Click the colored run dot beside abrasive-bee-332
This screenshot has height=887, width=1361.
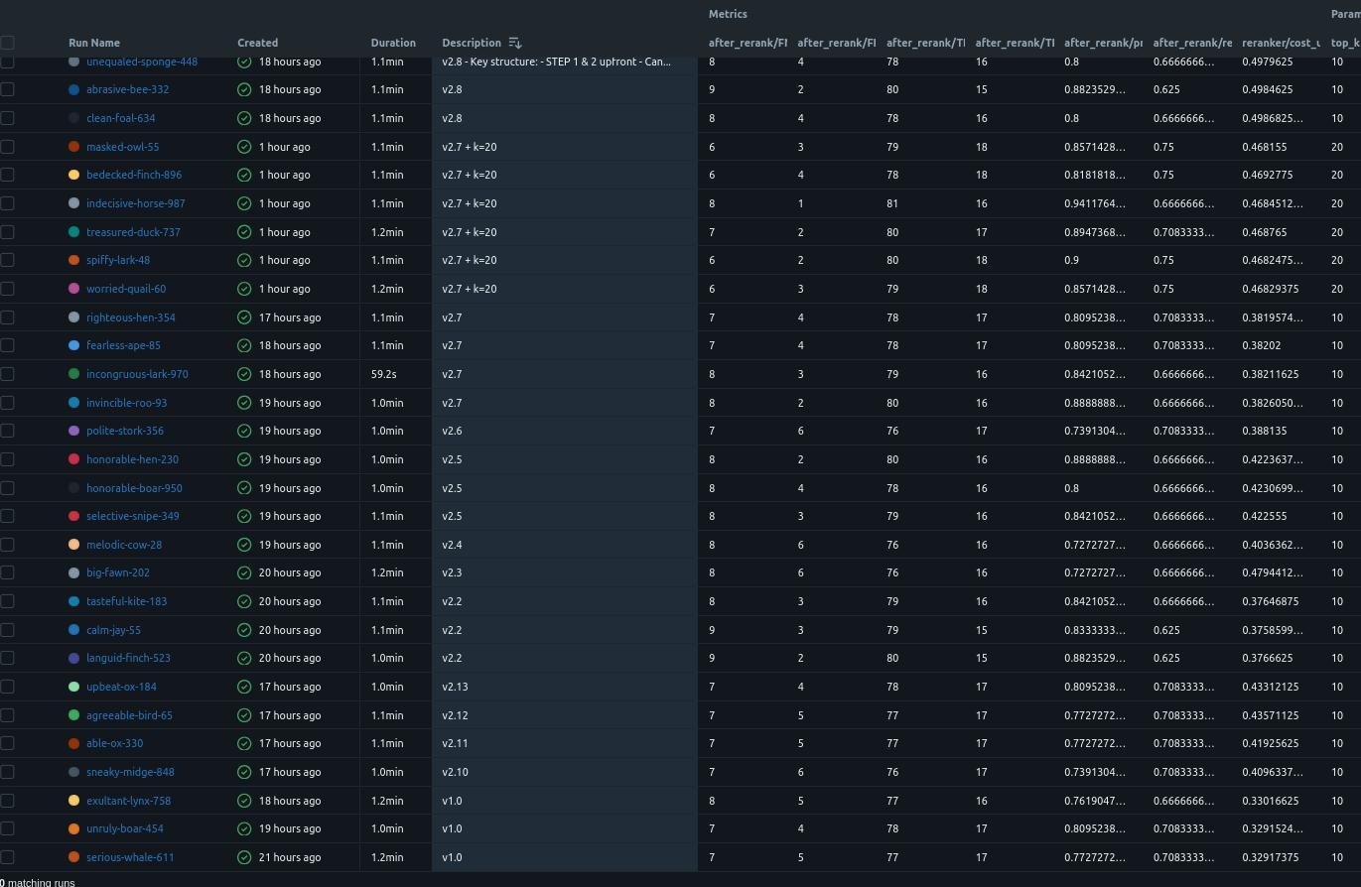(x=72, y=89)
